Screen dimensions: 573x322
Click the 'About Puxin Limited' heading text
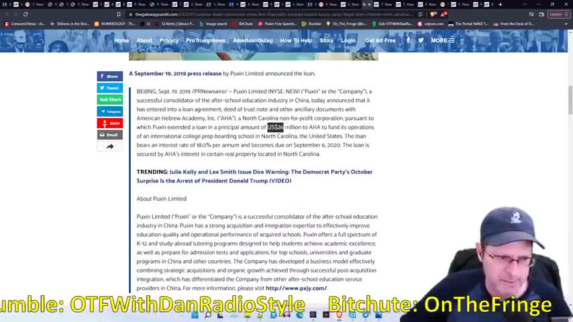[162, 199]
